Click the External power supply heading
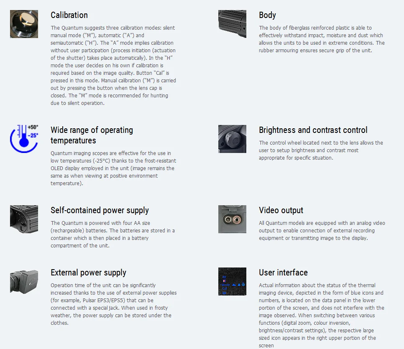404x349 pixels. (88, 273)
